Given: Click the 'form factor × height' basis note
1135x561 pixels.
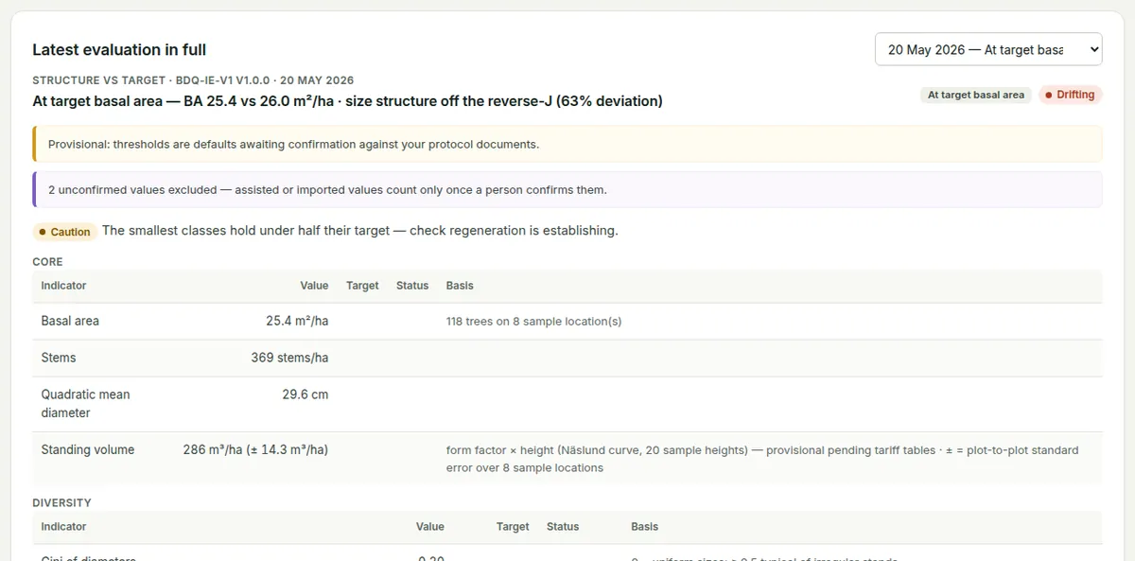Looking at the screenshot, I should (762, 459).
